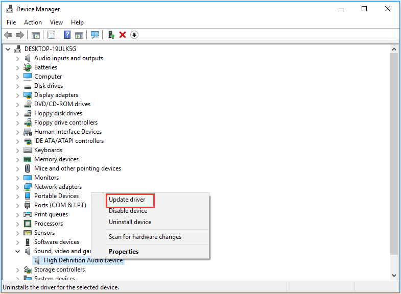
Task: Click Batteries category icon
Action: tap(28, 67)
